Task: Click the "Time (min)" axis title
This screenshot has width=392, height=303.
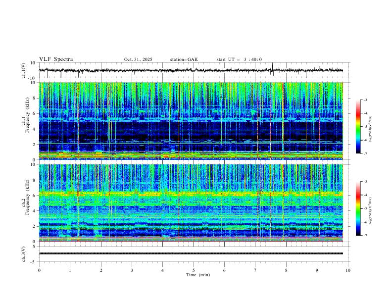Action: 198,275
